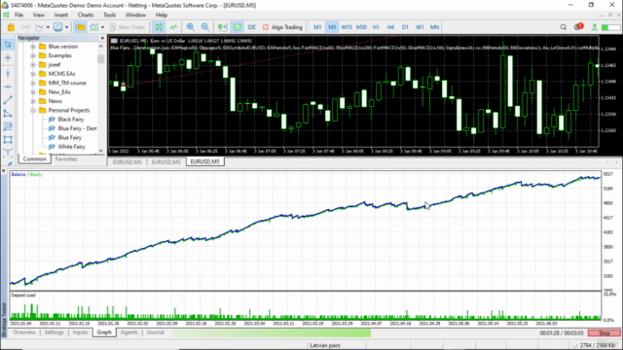Image resolution: width=623 pixels, height=350 pixels.
Task: Open the indicators dropdown arrow
Action: click(x=102, y=27)
